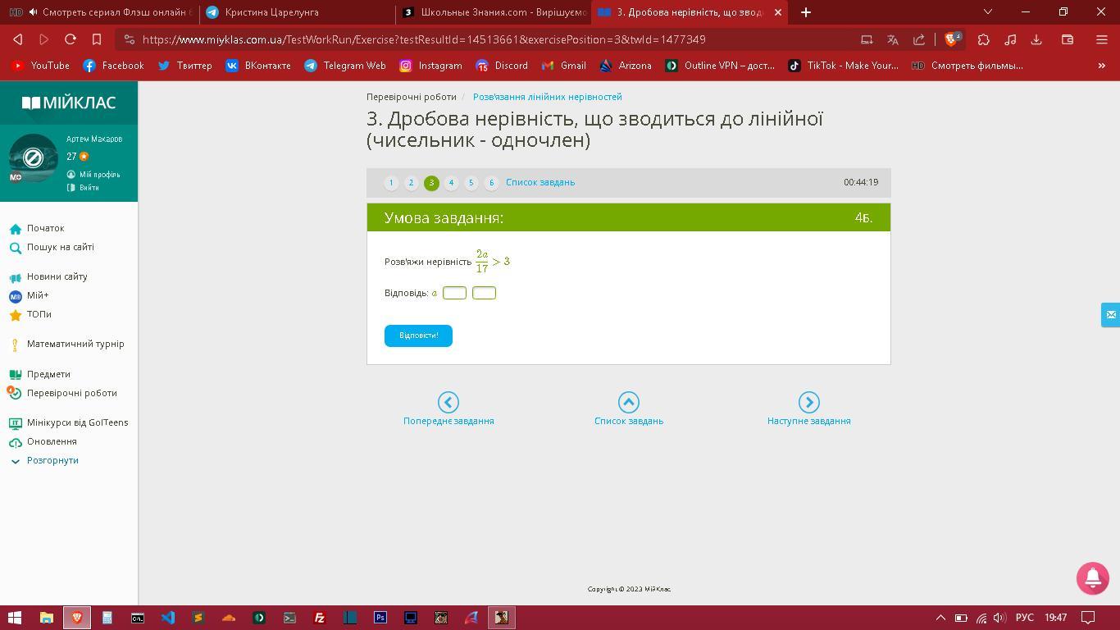Viewport: 1120px width, 630px height.
Task: Switch to the Школьные Знания.com tab
Action: click(x=494, y=12)
